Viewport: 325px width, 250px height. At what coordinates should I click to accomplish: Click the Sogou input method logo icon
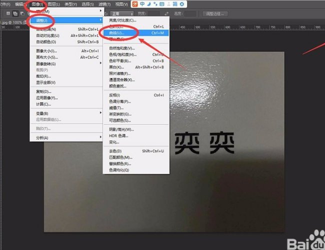click(135, 4)
